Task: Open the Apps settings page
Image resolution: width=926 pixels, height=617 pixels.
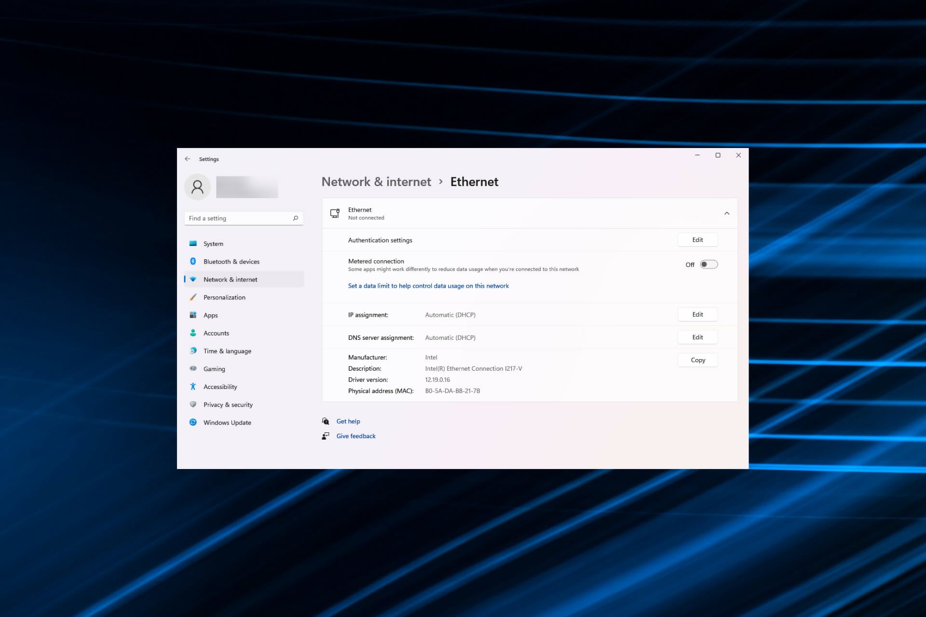Action: 211,315
